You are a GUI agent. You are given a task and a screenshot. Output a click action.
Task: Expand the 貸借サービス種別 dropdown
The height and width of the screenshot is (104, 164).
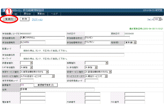click(x=98, y=72)
